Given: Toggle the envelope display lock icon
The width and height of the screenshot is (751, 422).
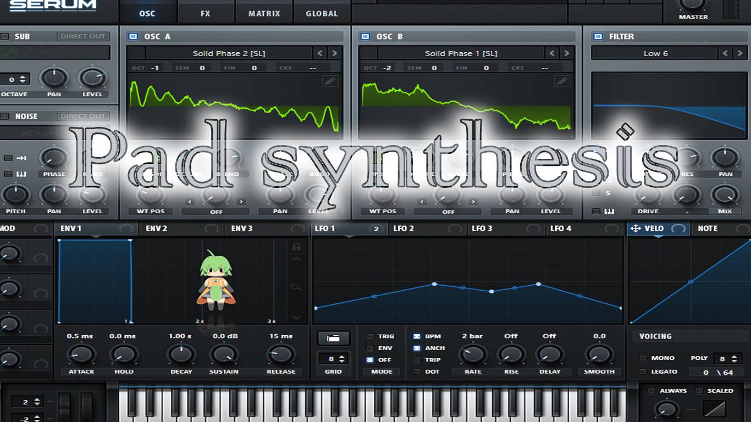Looking at the screenshot, I should [x=297, y=247].
